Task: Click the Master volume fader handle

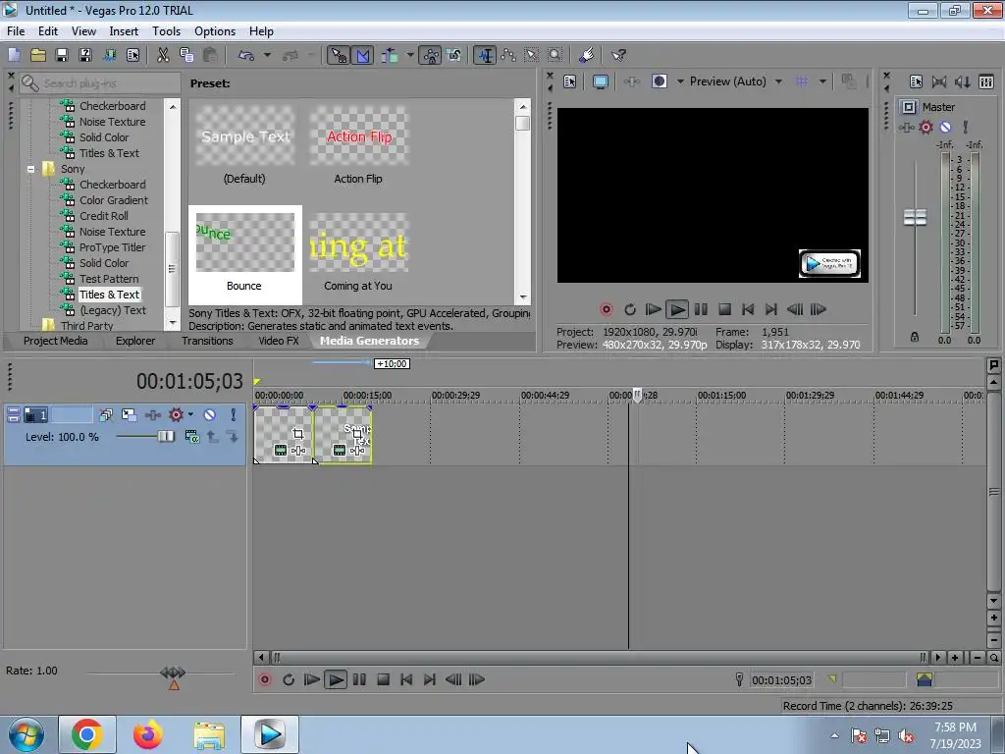Action: coord(915,218)
